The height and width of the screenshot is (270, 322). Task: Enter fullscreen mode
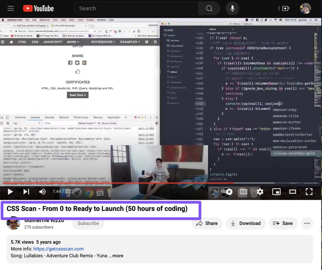[309, 192]
